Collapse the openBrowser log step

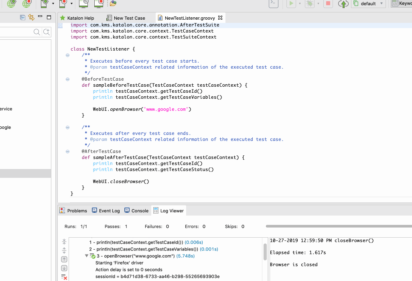(x=87, y=256)
